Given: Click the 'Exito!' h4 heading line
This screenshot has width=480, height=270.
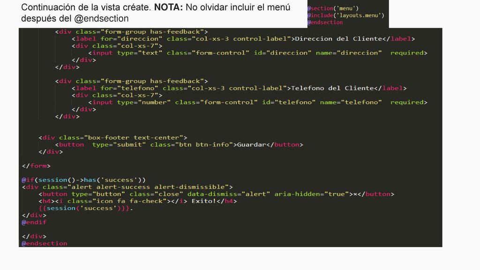Looking at the screenshot, I should 138,201.
